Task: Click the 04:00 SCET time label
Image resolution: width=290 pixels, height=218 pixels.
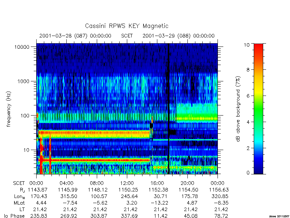Action: tap(67, 183)
